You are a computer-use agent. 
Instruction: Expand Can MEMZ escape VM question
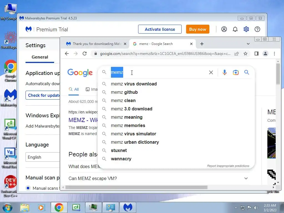tap(246, 178)
